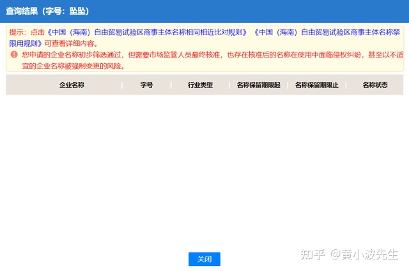Click the 名称保留期限起 column header

258,85
